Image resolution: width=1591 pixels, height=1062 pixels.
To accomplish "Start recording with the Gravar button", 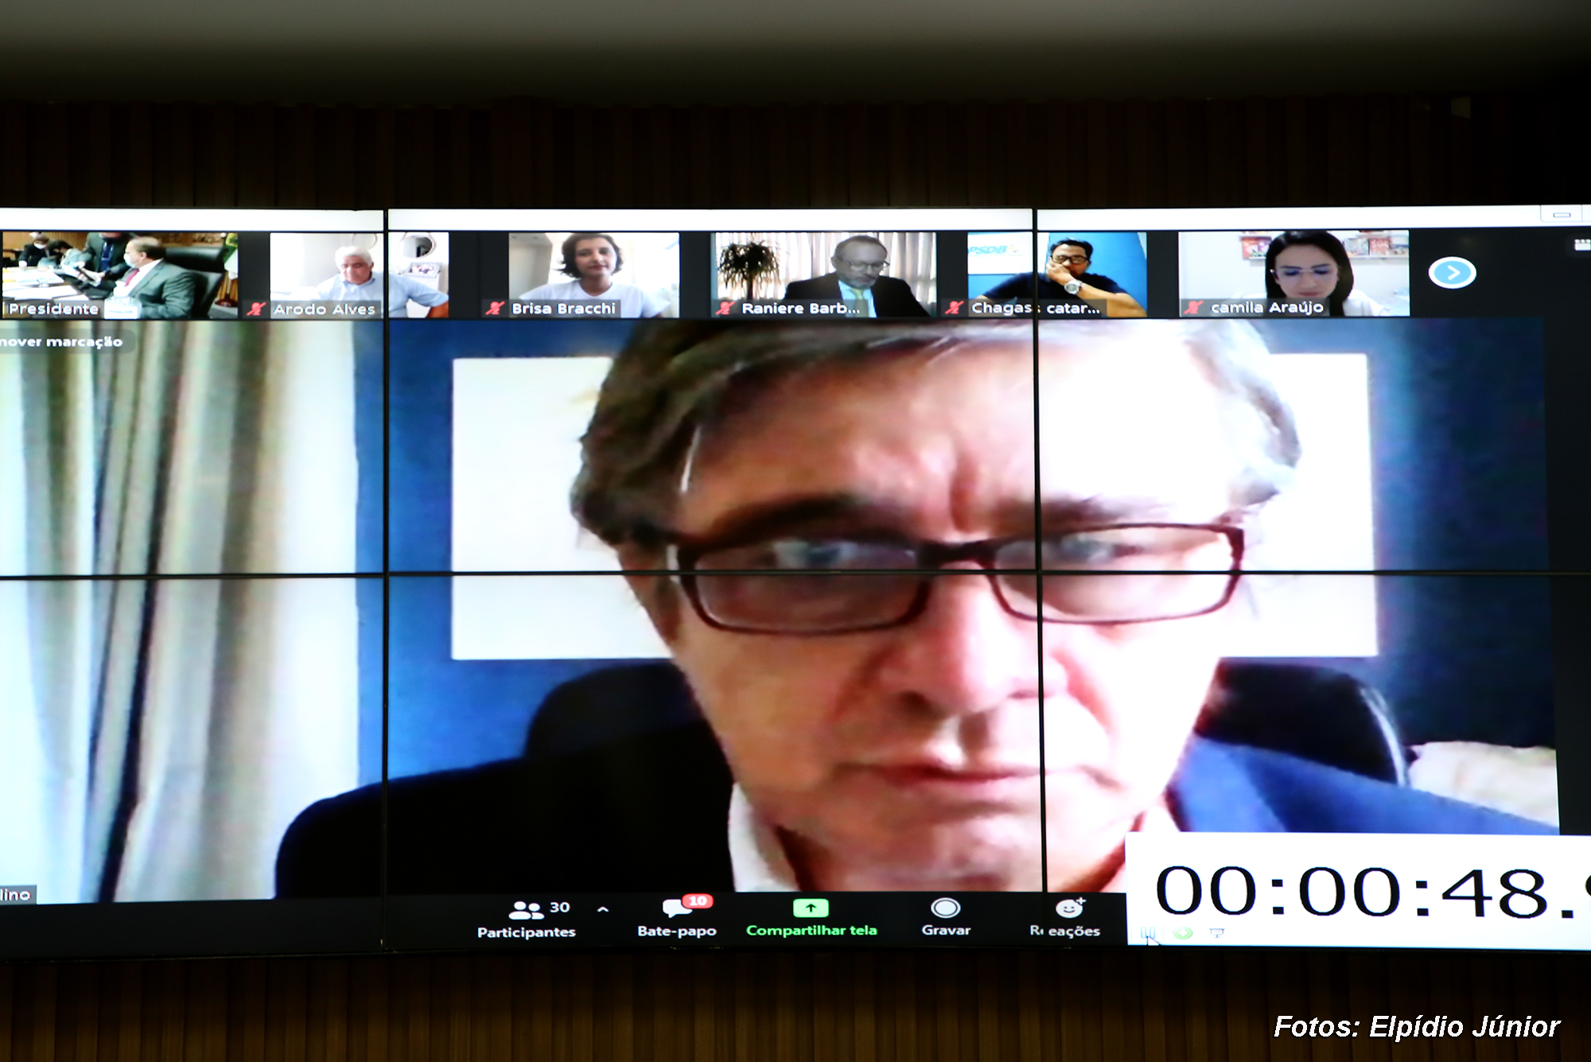I will point(945,908).
